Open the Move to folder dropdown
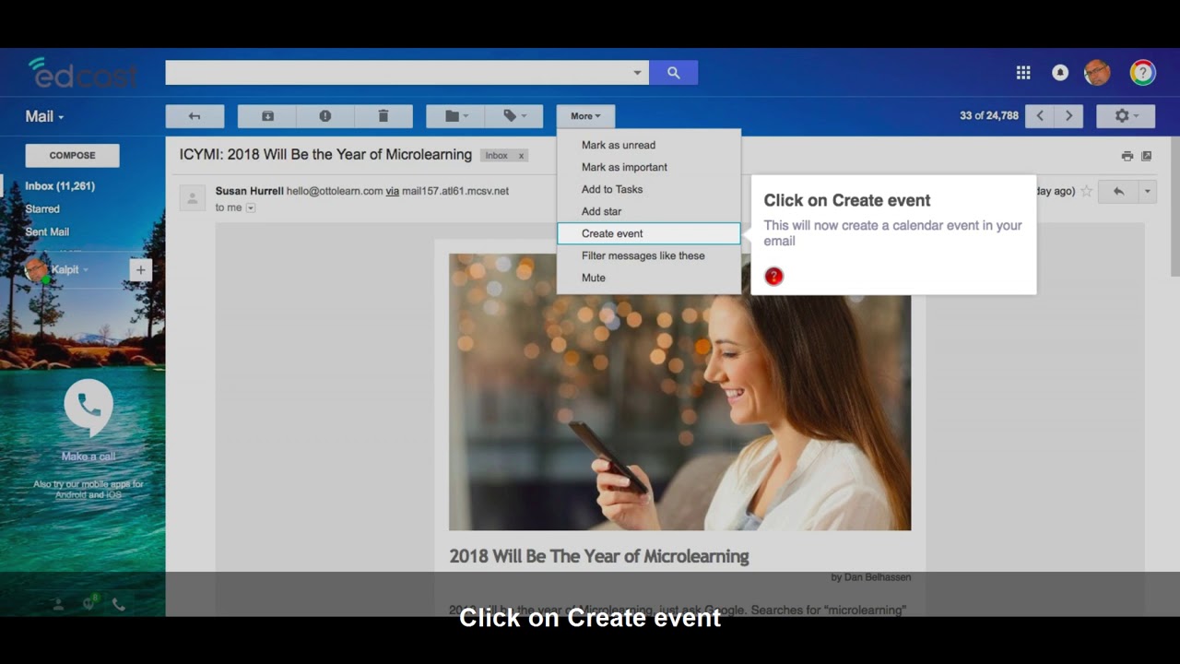The image size is (1180, 664). pos(454,116)
